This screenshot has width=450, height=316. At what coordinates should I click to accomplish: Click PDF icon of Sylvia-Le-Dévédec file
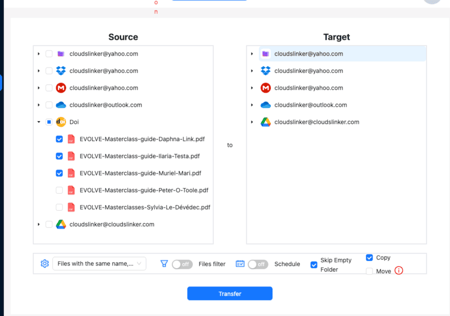[71, 207]
